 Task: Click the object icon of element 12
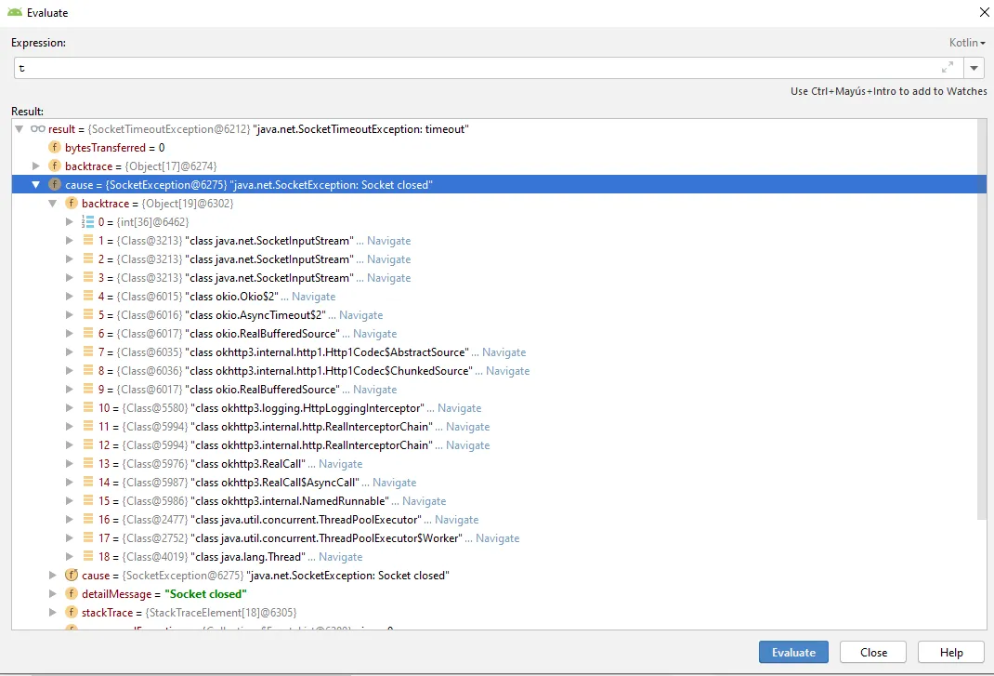(88, 445)
